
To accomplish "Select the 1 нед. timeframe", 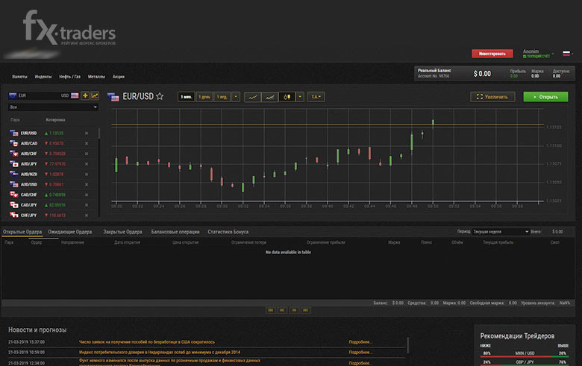I will pos(222,97).
